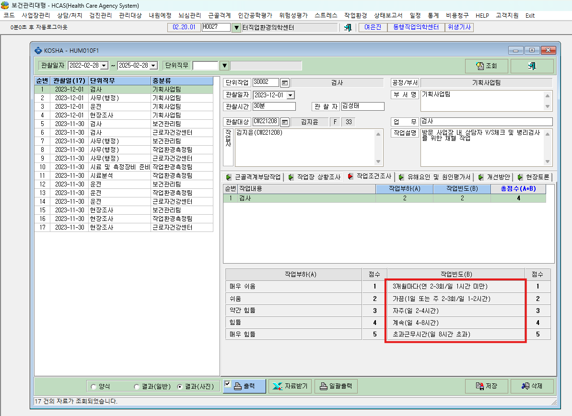Click the exit door icon in top toolbar
This screenshot has height=416, width=572.
(348, 27)
